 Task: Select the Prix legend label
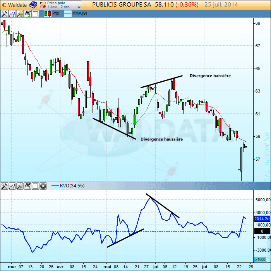coord(56,13)
